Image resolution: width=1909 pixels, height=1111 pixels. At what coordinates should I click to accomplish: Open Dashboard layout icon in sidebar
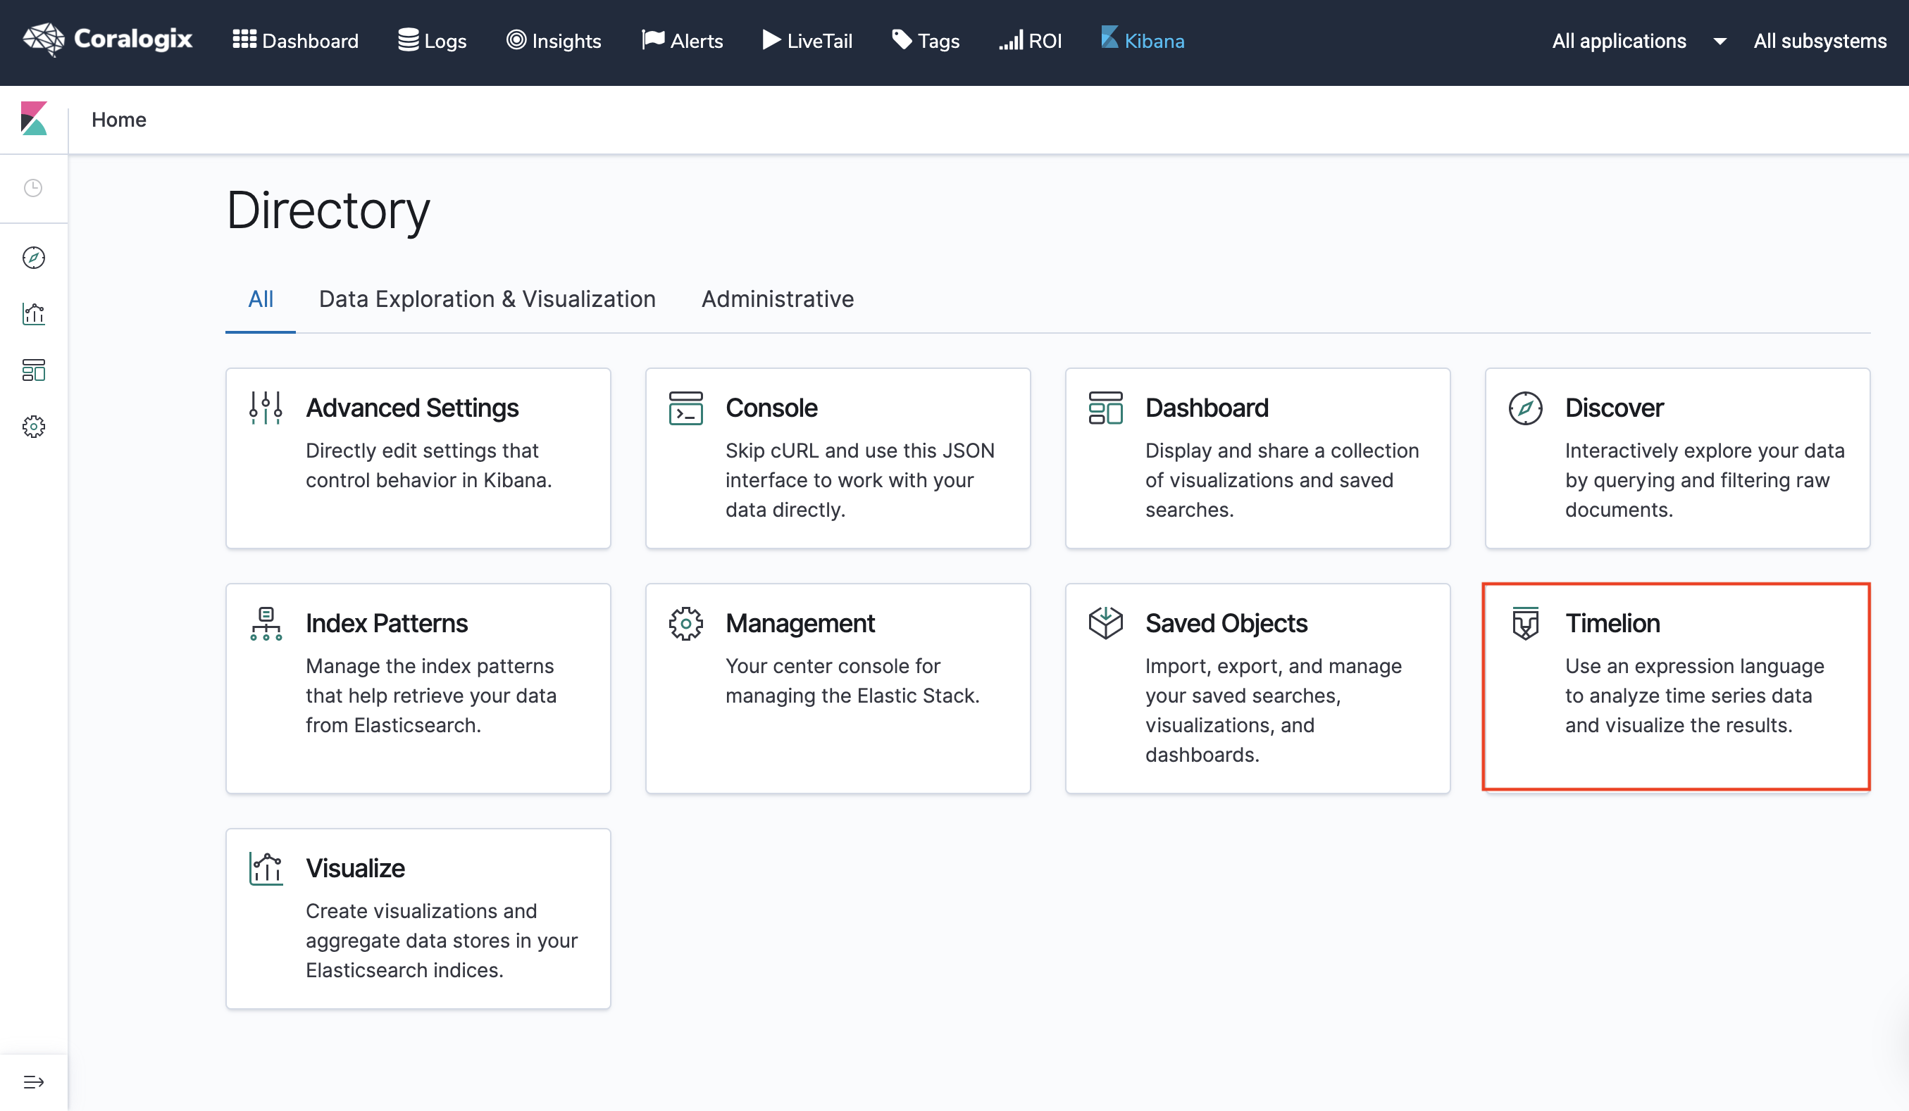(x=33, y=370)
